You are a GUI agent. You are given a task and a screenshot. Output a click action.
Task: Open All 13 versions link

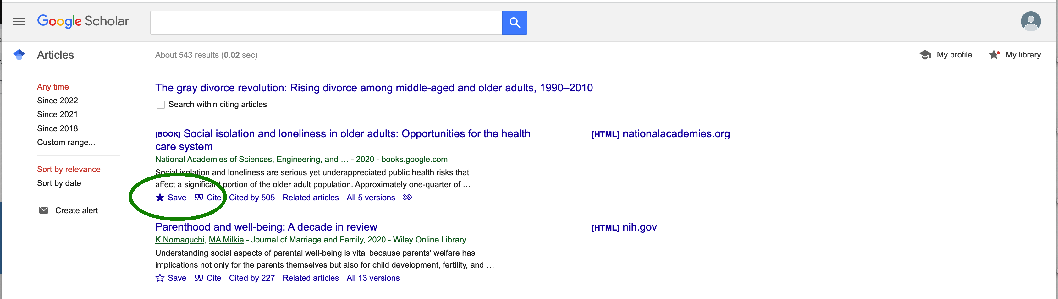click(x=373, y=278)
